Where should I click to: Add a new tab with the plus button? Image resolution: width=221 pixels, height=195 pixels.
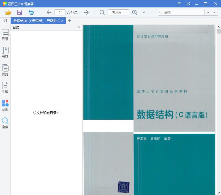click(x=69, y=21)
